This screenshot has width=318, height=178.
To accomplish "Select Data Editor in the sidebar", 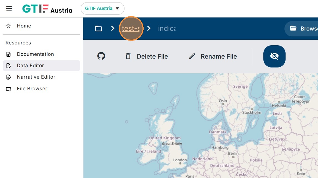I will tap(30, 66).
